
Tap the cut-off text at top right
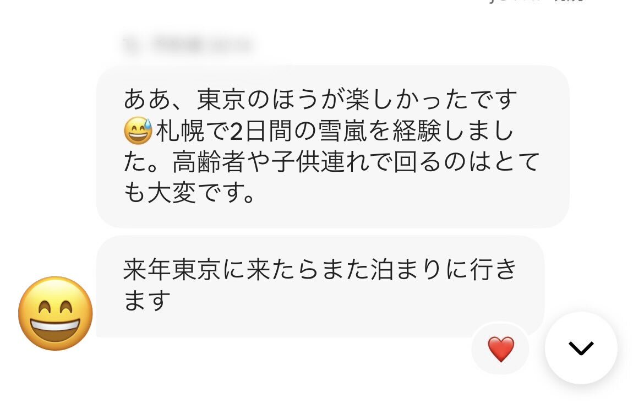point(536,2)
